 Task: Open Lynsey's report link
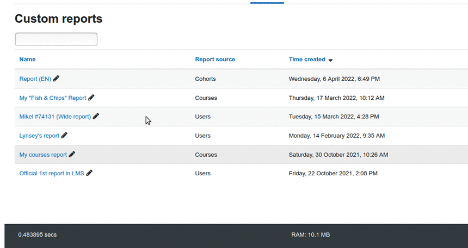(x=39, y=136)
